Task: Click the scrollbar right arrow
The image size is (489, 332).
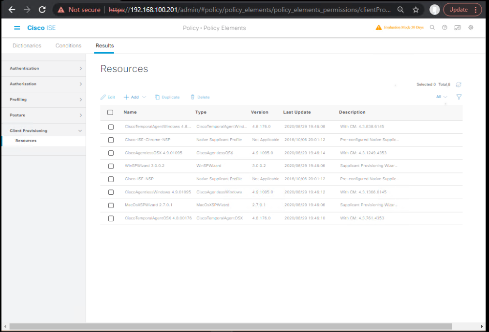Action: (x=482, y=326)
